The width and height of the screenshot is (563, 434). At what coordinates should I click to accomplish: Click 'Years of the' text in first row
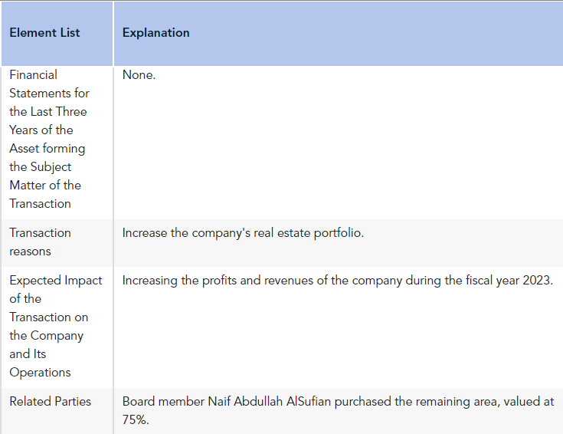point(41,130)
